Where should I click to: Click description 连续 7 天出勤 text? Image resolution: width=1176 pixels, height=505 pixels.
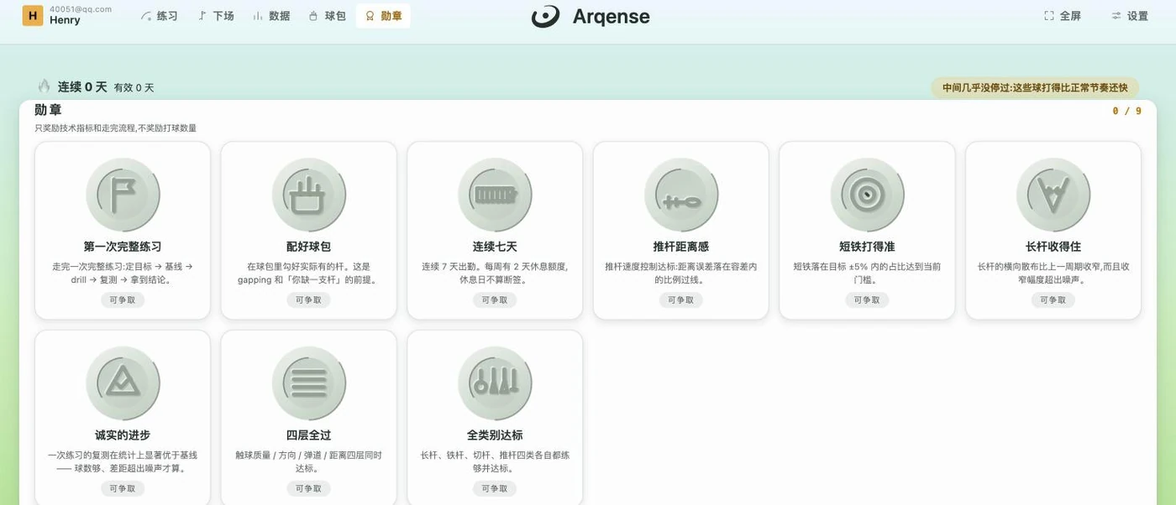(495, 273)
